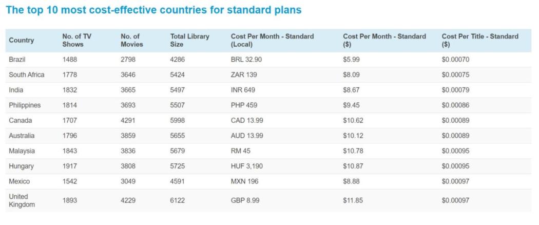Select the Malaysia country cell
This screenshot has width=539, height=225.
coord(22,151)
